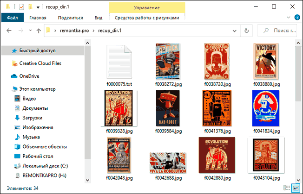Screen dimensions: 303x194
Task: Open REMONTKAPRO (H:) drive
Action: point(41,176)
